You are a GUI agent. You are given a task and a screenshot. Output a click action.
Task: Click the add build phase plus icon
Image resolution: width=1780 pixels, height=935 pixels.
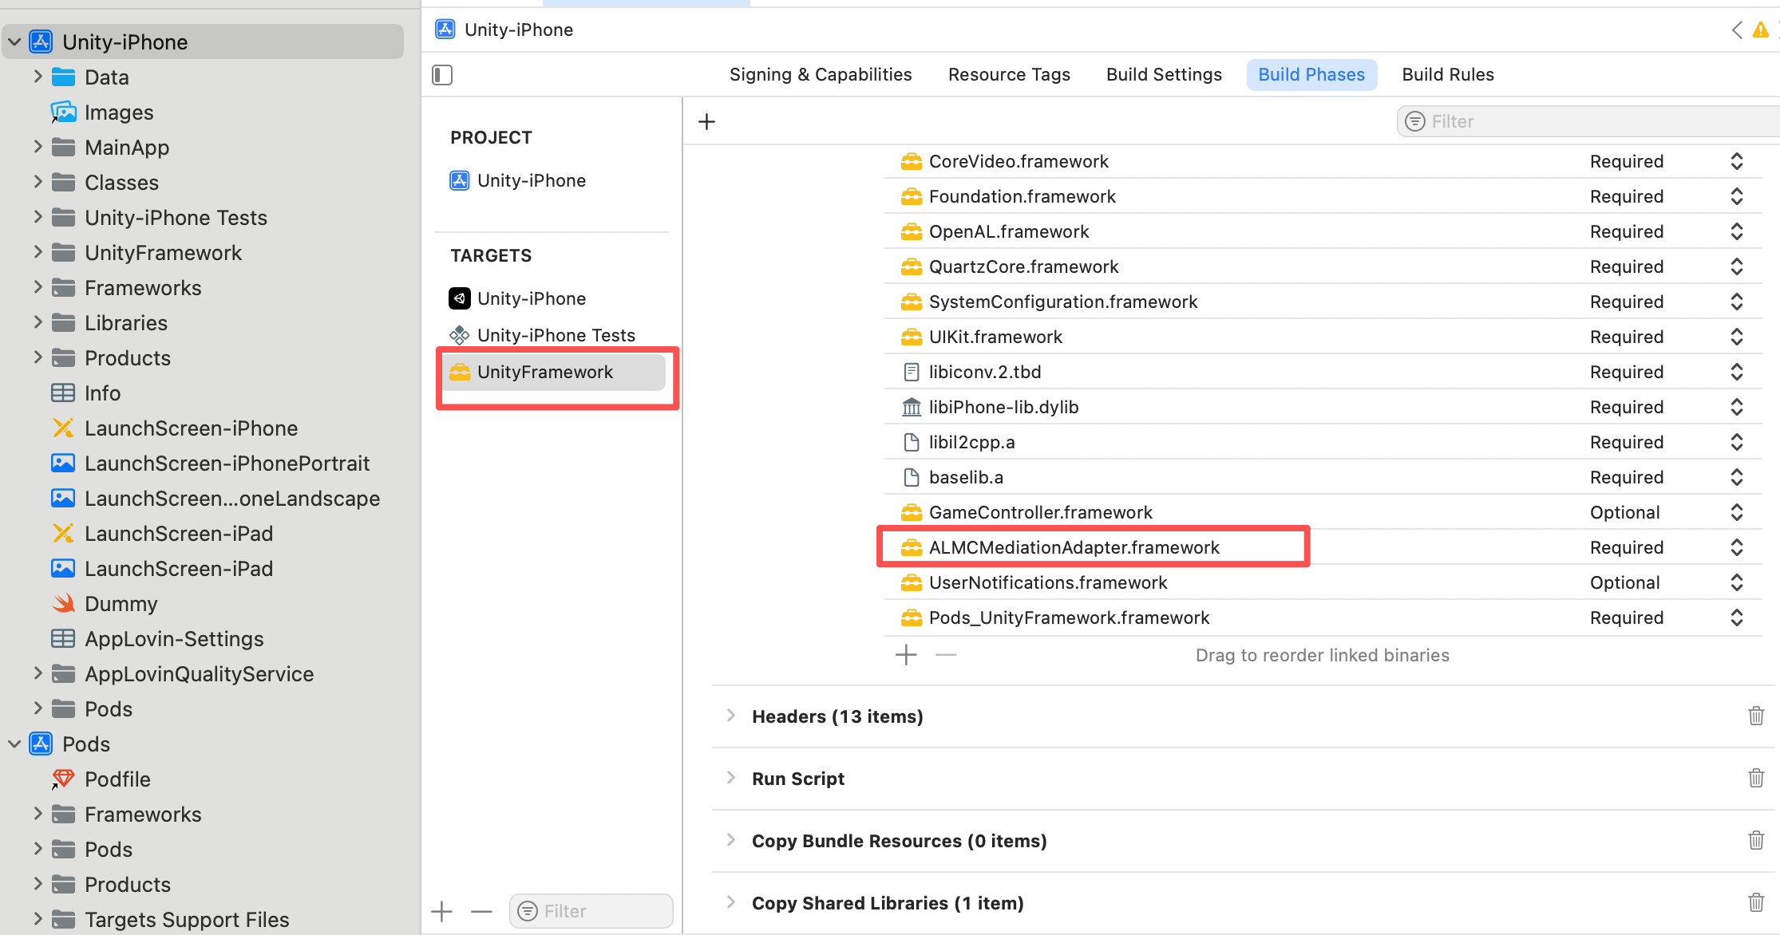coord(706,122)
